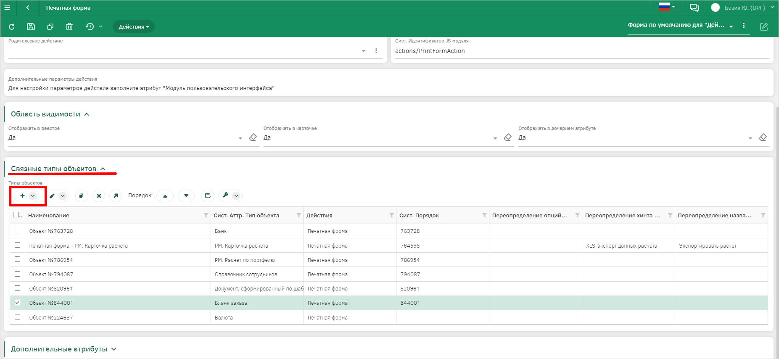Collapse the Область видимости section
This screenshot has width=779, height=359.
[50, 114]
